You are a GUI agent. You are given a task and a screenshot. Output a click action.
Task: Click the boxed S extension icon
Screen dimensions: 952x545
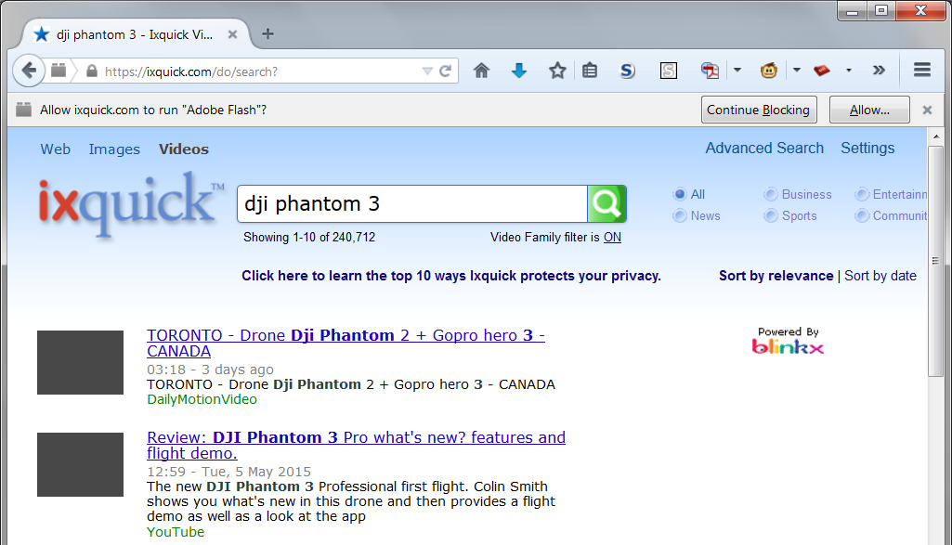[x=669, y=71]
